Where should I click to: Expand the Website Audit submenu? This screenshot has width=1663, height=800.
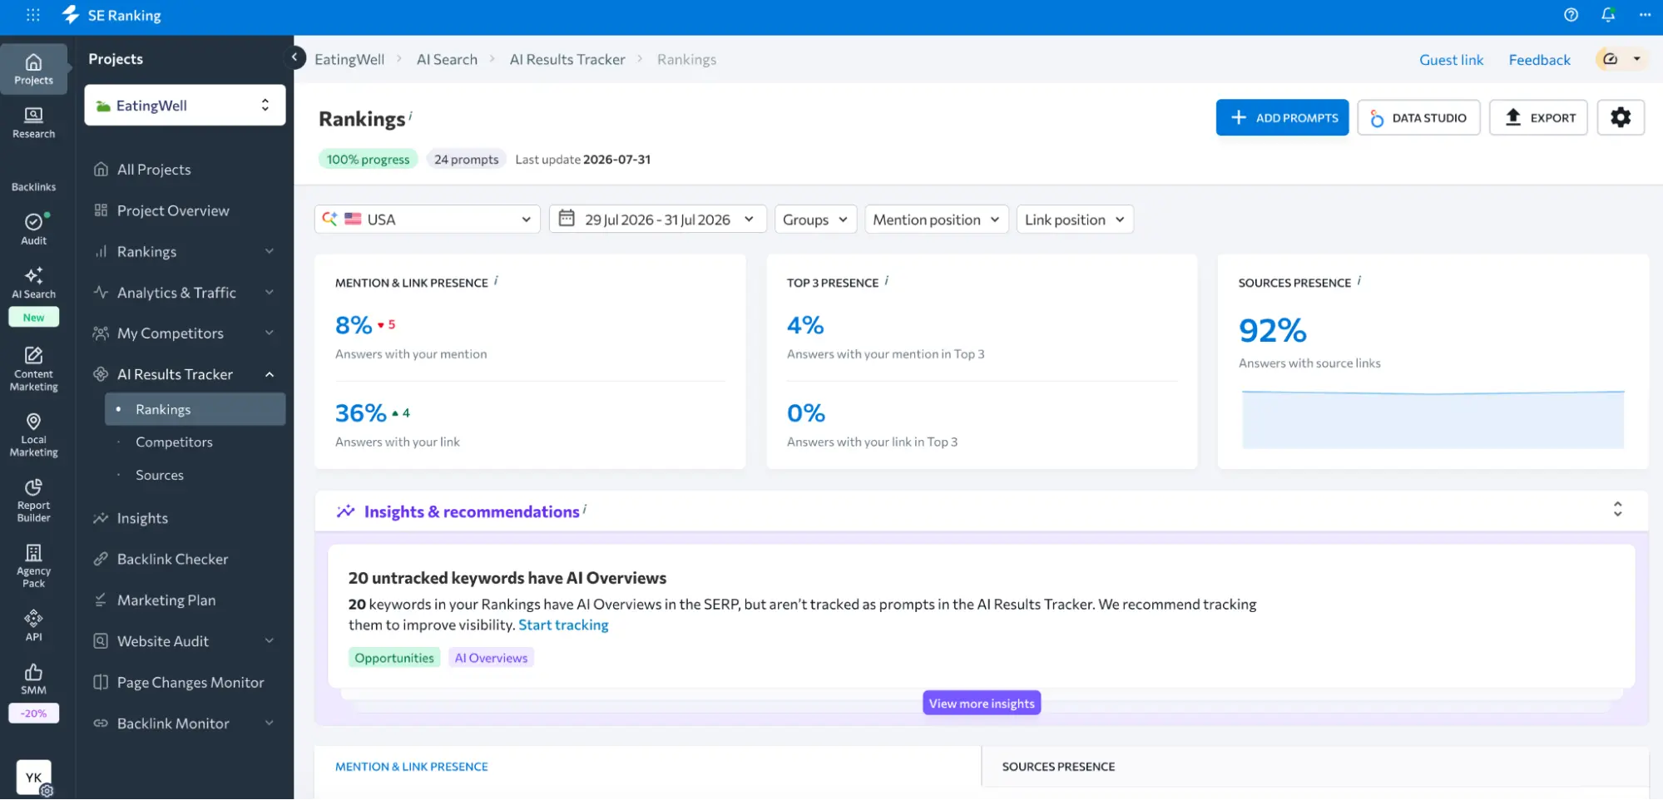click(270, 640)
